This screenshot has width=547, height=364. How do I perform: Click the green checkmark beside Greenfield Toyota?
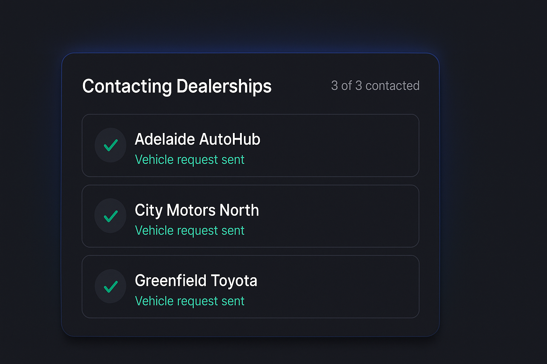[x=110, y=286]
